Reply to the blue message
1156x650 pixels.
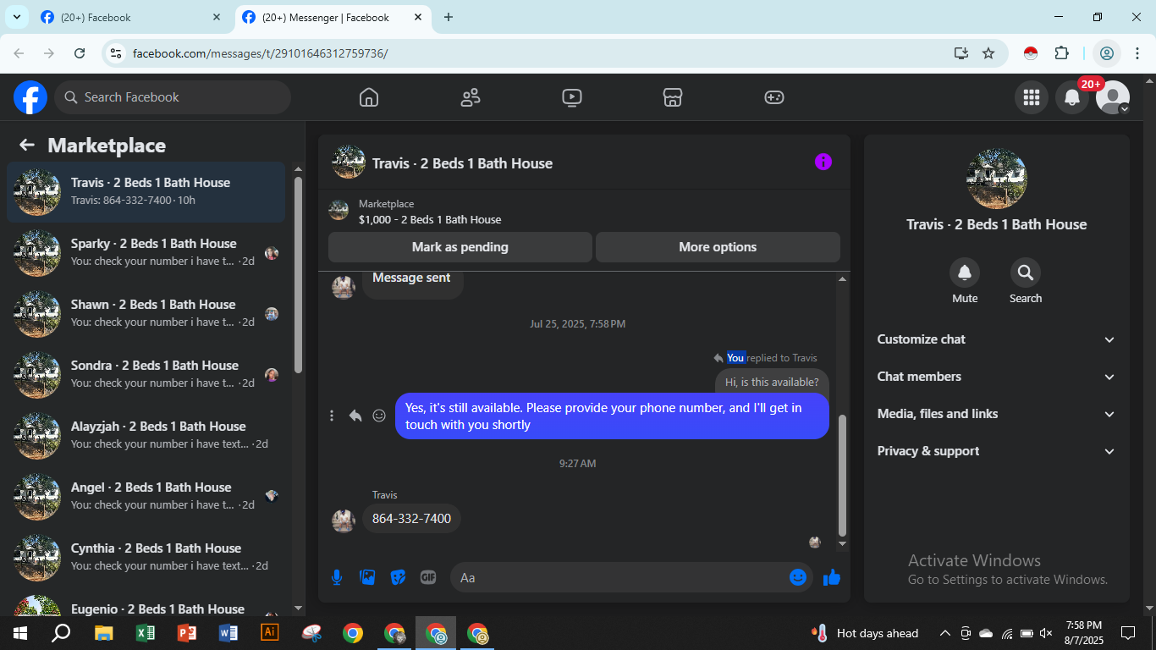[355, 416]
